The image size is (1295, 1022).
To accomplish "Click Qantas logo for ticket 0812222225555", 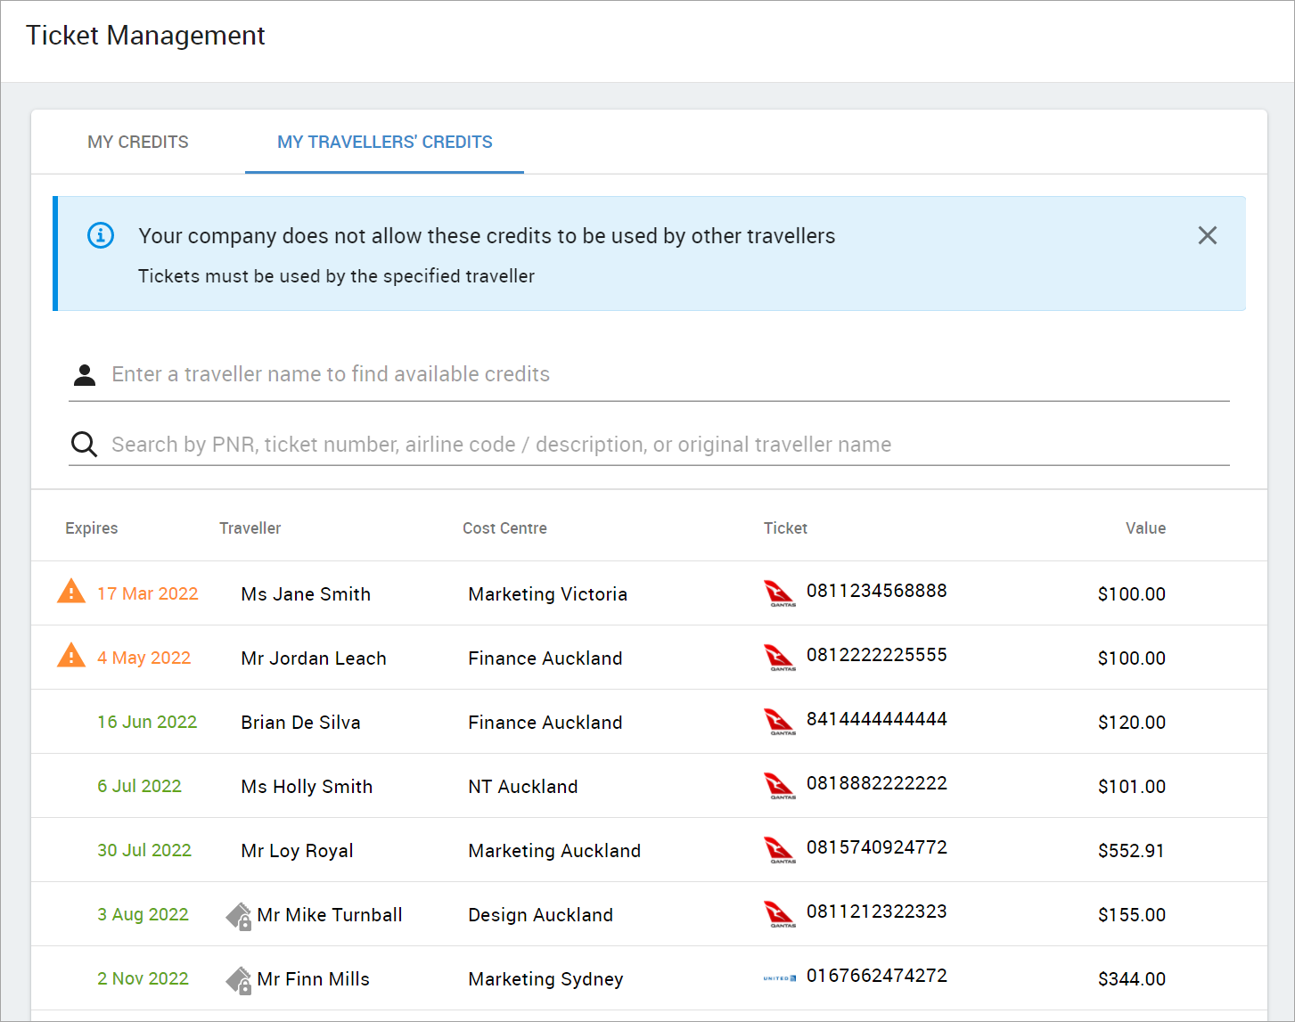I will 780,658.
